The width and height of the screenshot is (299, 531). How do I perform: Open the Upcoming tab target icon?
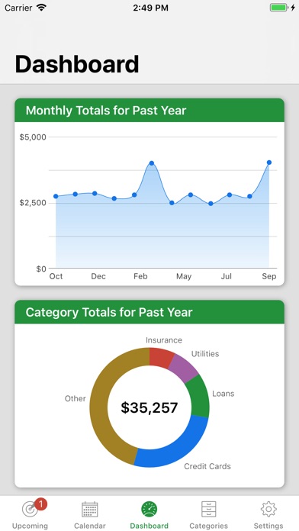coord(30,509)
